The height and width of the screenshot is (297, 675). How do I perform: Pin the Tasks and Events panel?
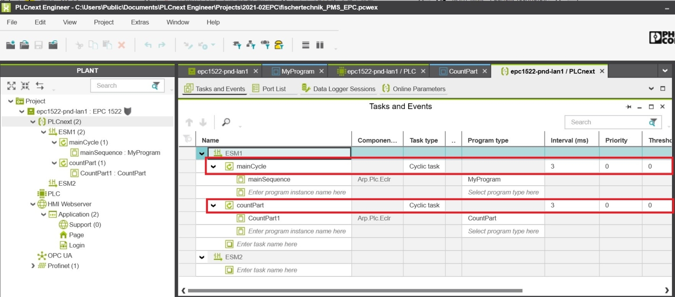click(x=628, y=107)
